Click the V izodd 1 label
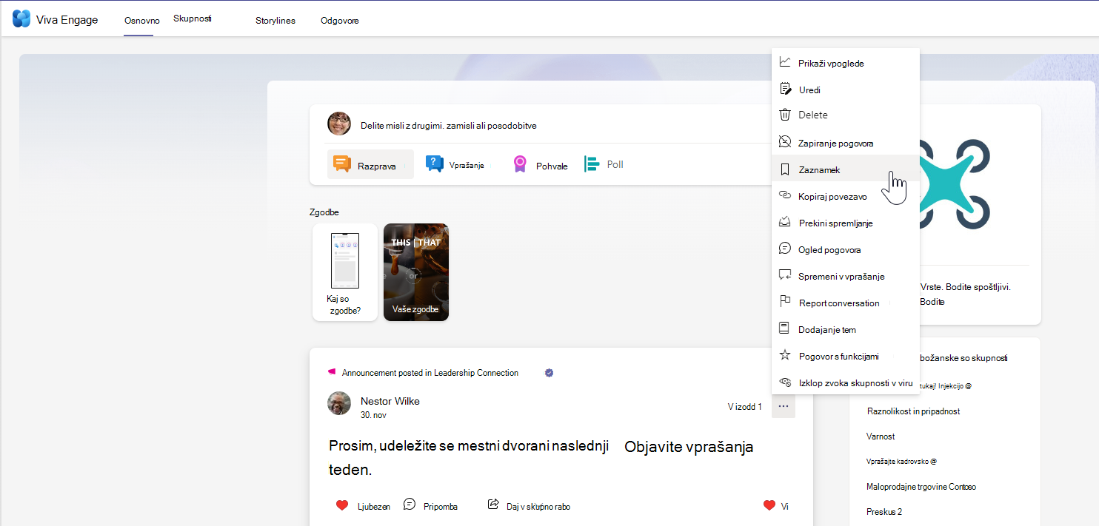This screenshot has height=526, width=1099. click(x=745, y=407)
